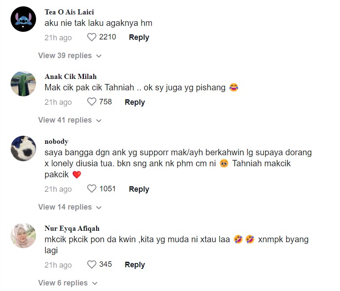Reply to Anak Cik Milah's comment
340x291 pixels.
(135, 102)
